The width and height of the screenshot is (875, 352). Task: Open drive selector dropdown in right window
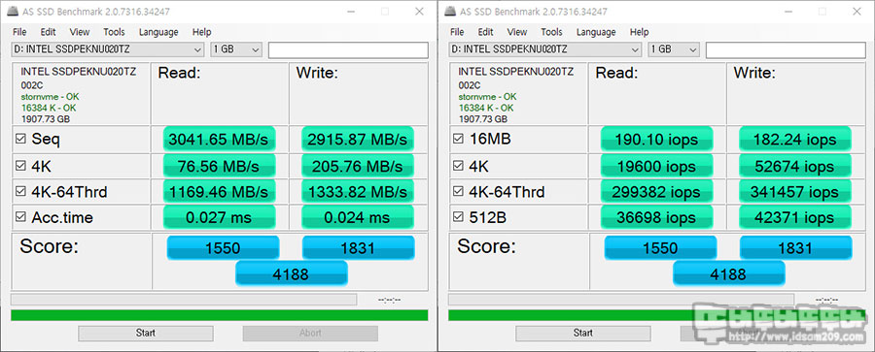pos(545,49)
